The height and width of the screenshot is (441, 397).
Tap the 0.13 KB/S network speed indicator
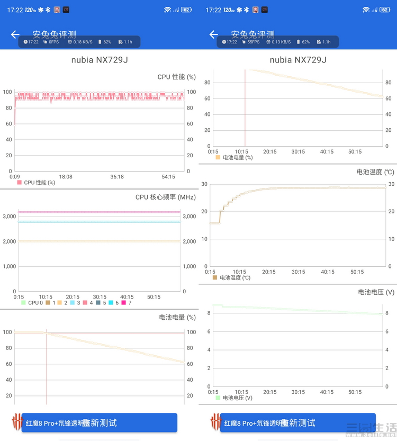point(278,42)
